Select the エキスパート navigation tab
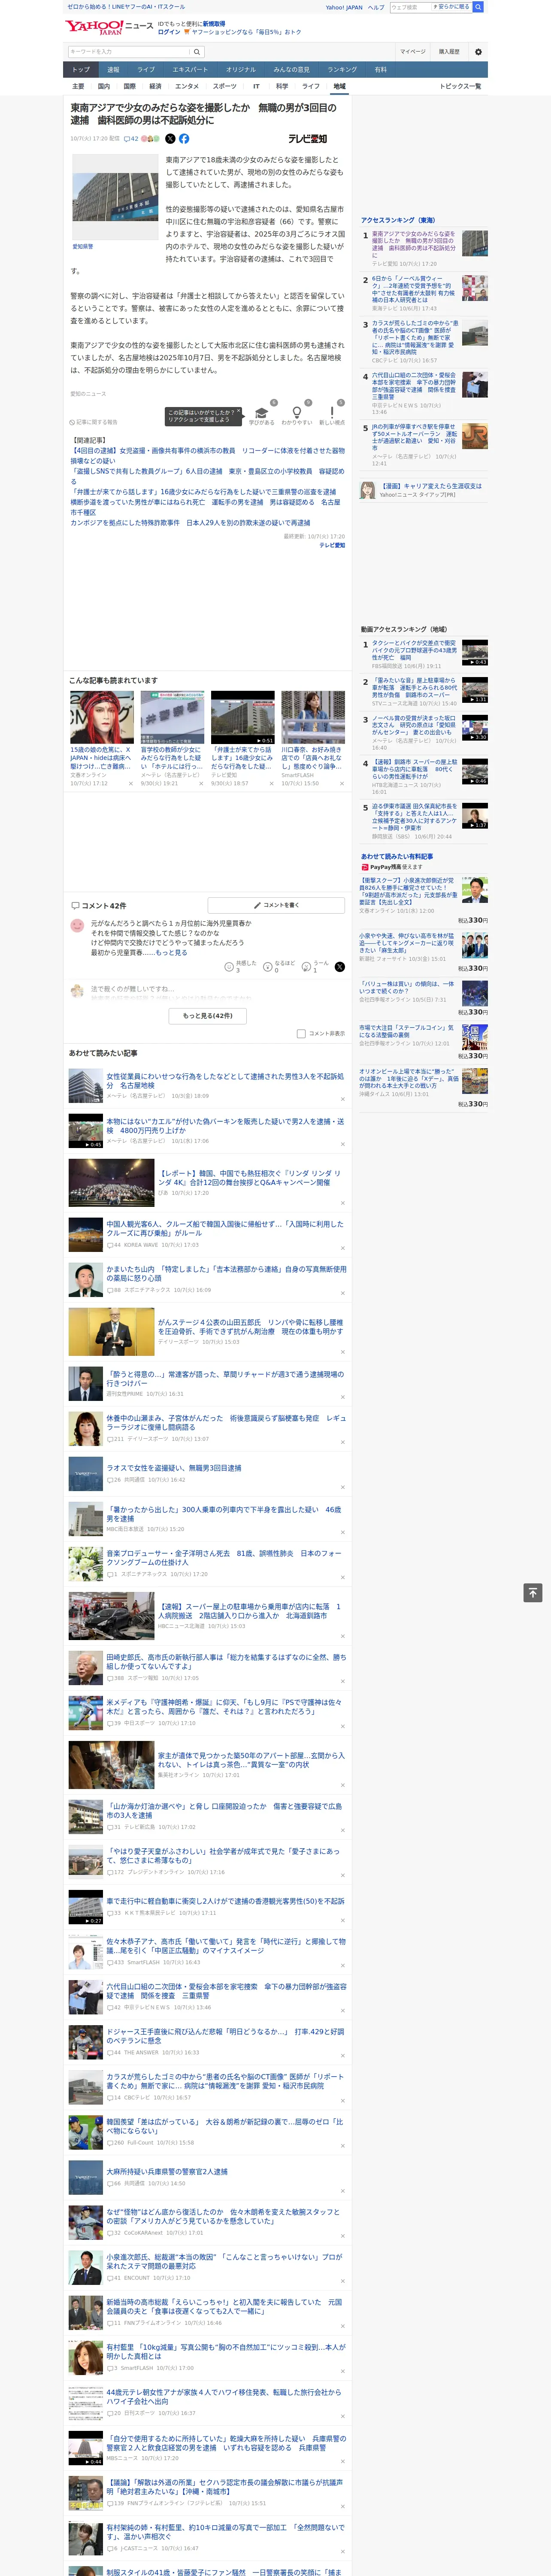 (190, 70)
